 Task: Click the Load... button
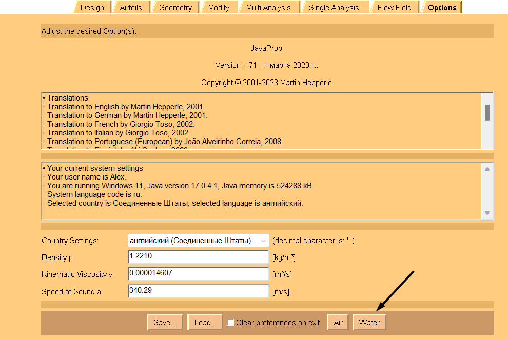click(x=205, y=323)
